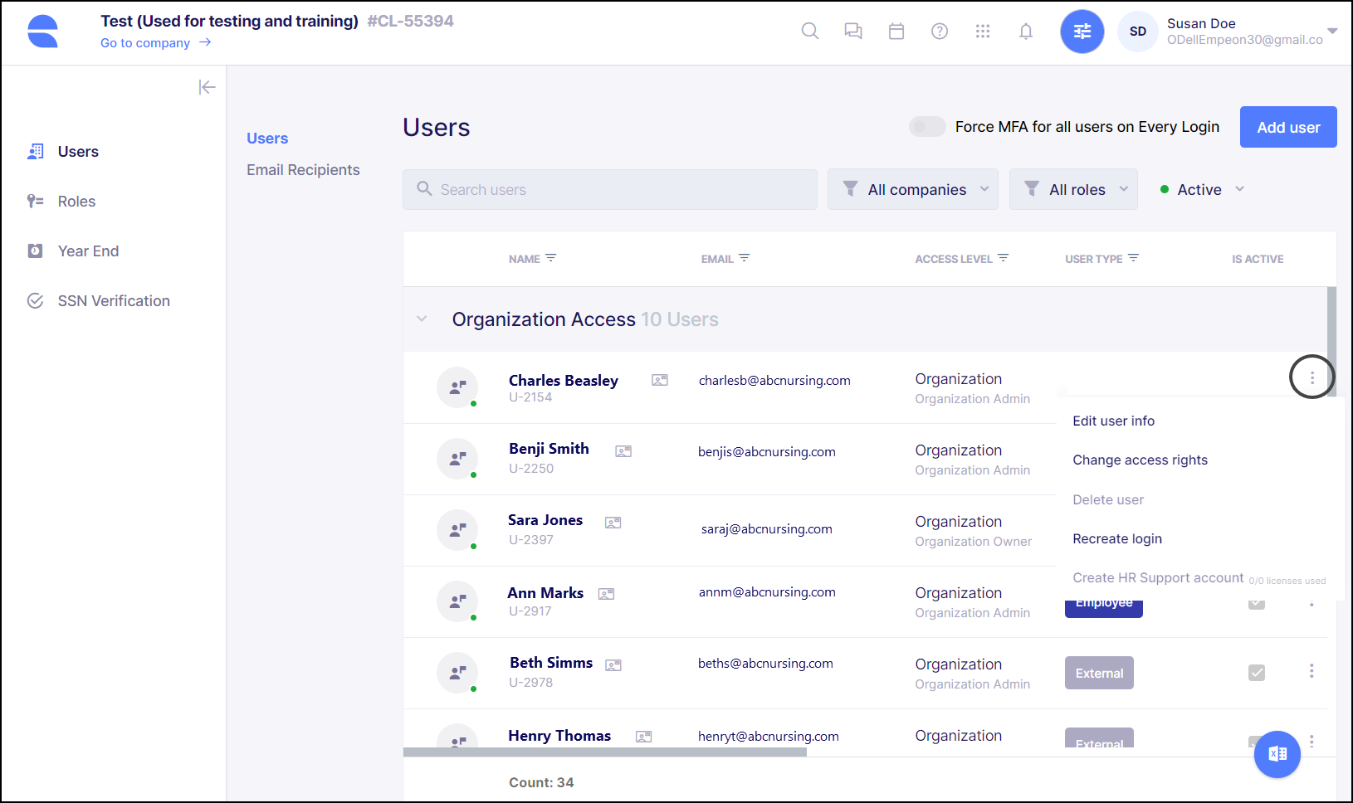This screenshot has width=1353, height=803.
Task: Open the All roles filter dropdown
Action: pyautogui.click(x=1073, y=189)
